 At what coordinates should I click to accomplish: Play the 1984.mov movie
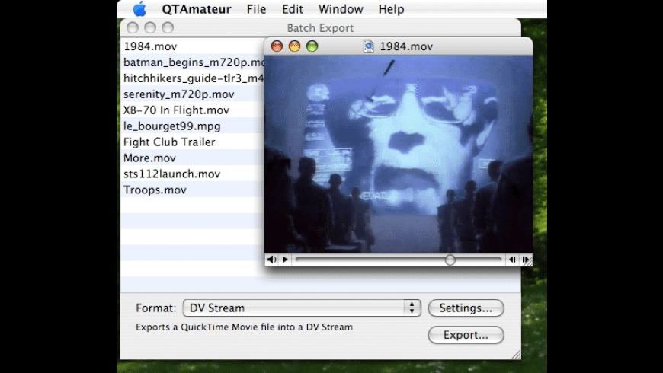[286, 260]
